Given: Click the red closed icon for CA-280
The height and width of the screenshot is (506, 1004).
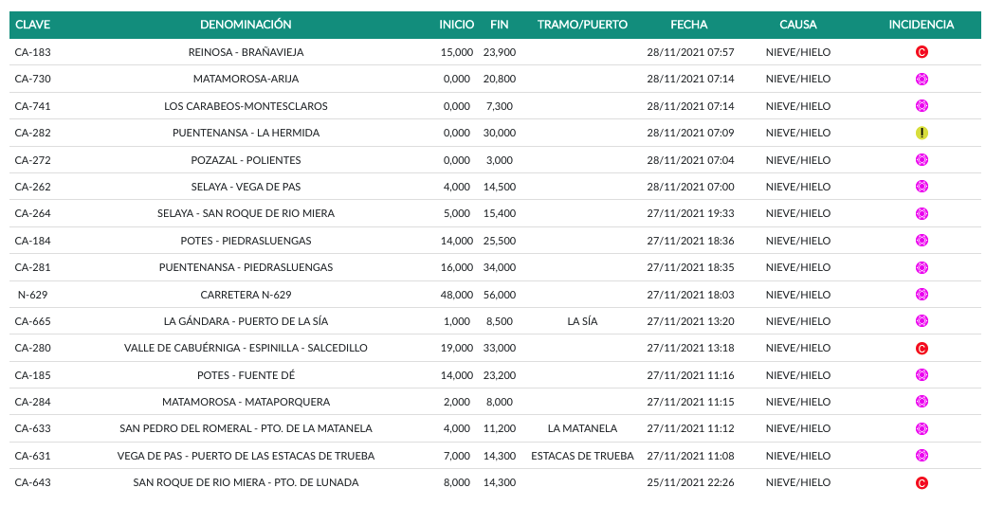Looking at the screenshot, I should 921,349.
